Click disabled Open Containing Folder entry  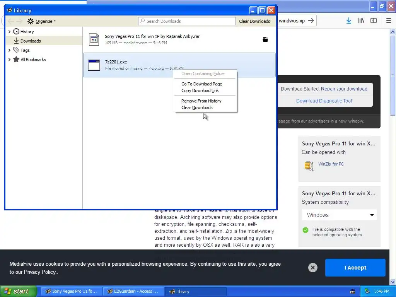coord(203,73)
